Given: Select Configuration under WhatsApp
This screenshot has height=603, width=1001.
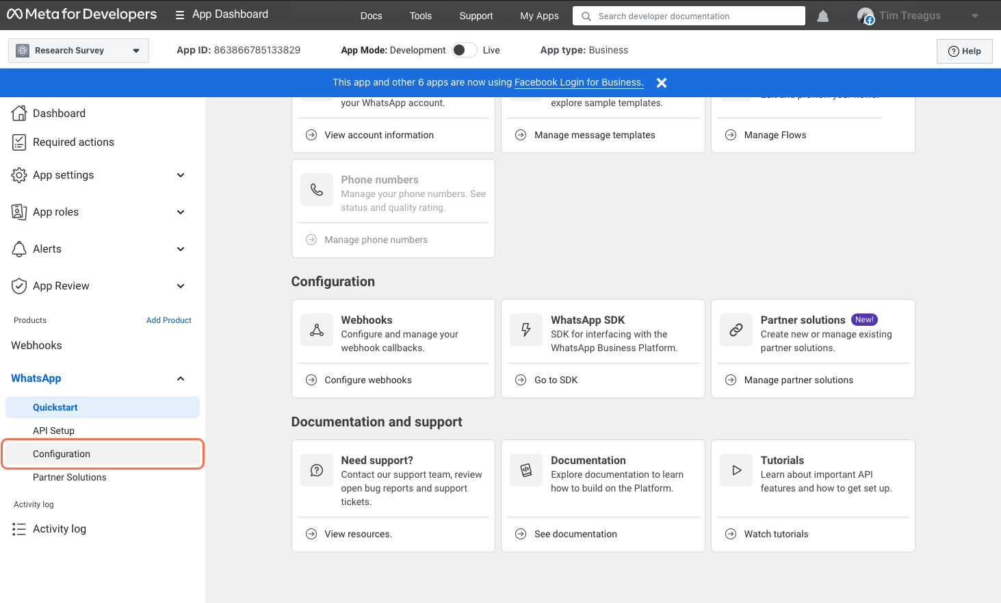Looking at the screenshot, I should 103,454.
